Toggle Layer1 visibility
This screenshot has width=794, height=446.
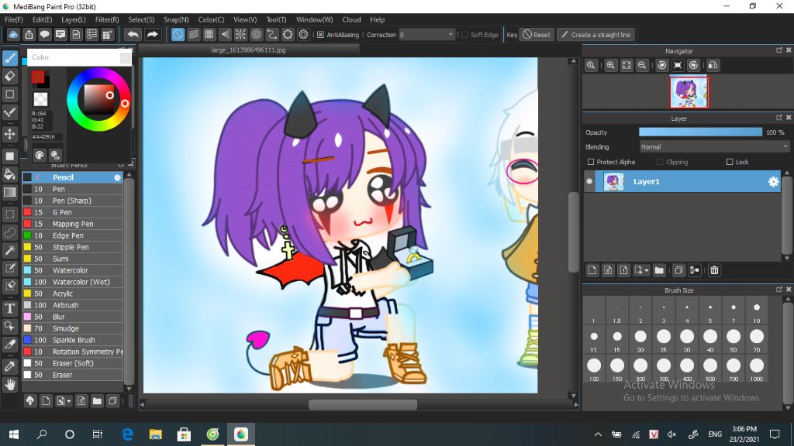[x=589, y=181]
